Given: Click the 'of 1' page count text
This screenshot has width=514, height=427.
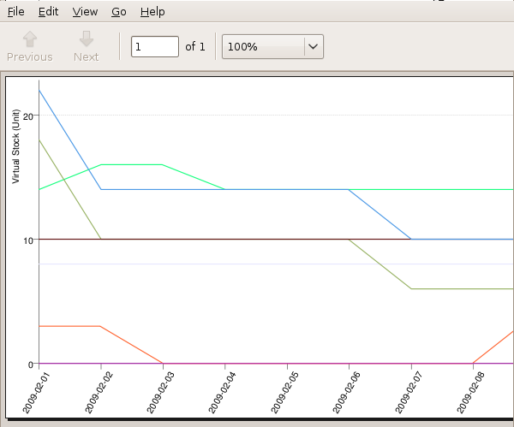Looking at the screenshot, I should tap(195, 46).
